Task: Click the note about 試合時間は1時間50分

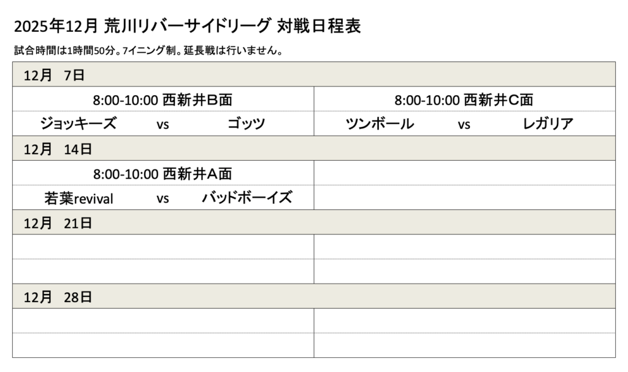Action: (148, 51)
